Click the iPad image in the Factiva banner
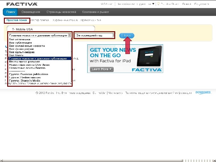 pos(149,56)
